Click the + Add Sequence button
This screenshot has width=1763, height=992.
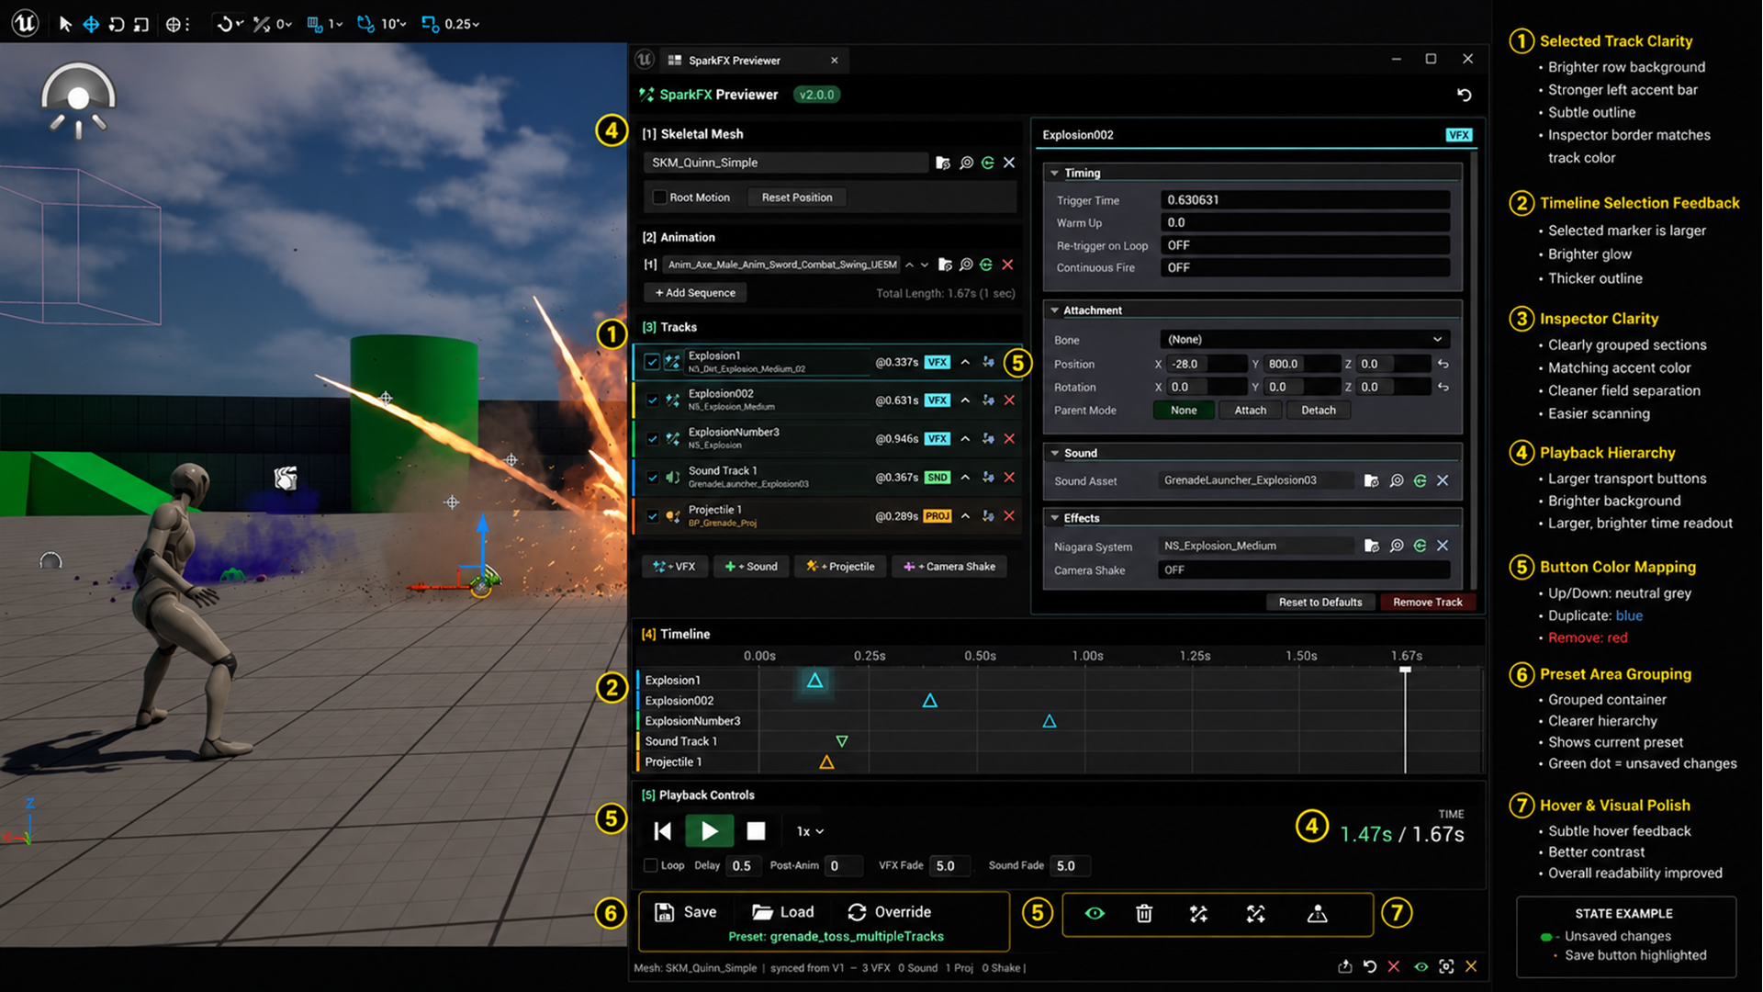695,293
